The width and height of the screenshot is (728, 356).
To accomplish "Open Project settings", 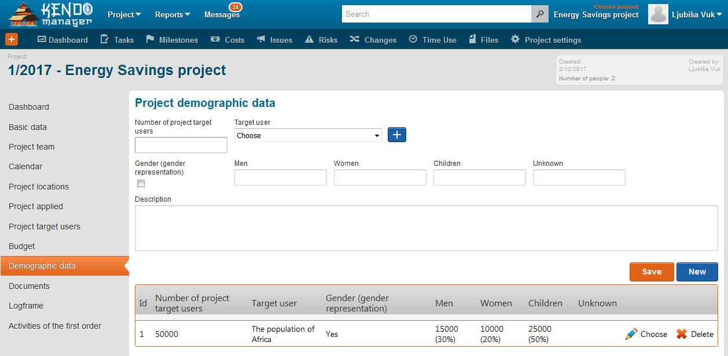I will [547, 40].
